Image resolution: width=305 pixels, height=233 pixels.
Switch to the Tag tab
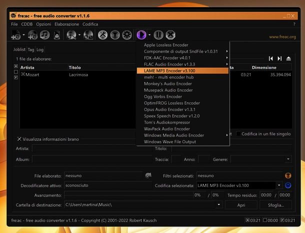[x=31, y=49]
